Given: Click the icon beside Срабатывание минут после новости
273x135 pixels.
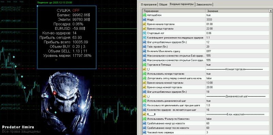Looking at the screenshot, I should [x=144, y=128].
